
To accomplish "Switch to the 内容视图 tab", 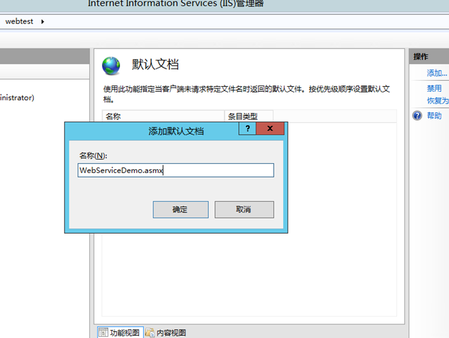I will [166, 332].
